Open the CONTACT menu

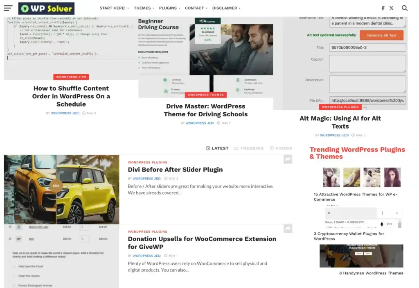tap(194, 8)
